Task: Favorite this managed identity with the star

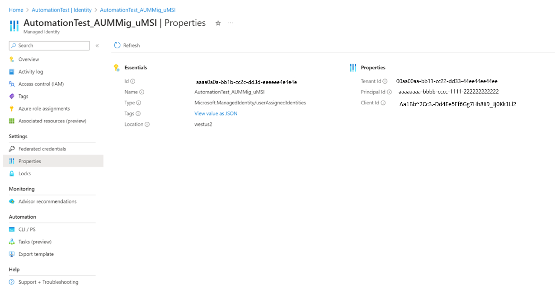Action: (x=218, y=23)
